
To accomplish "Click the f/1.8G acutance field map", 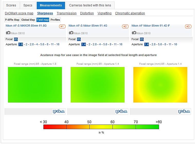I will (x=35, y=85).
